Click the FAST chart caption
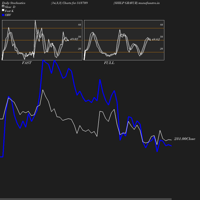Viewport: 200px width, 200px height. (27, 63)
